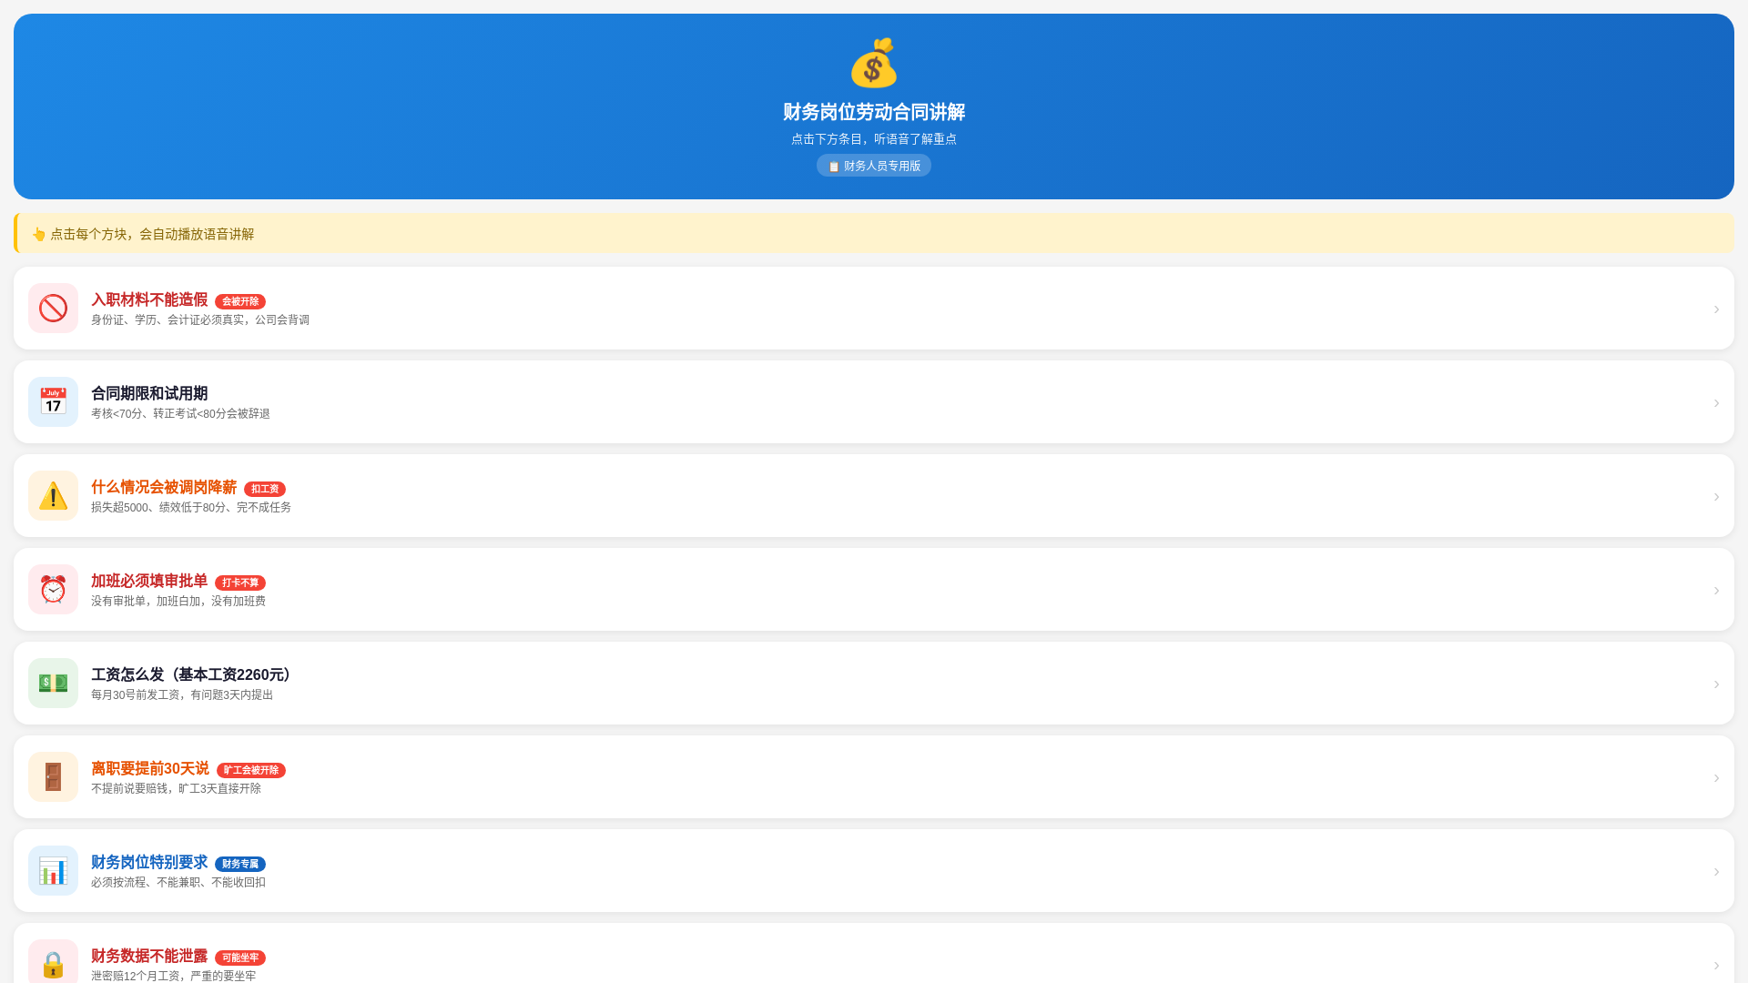Click the 财务专属 blue tag
The height and width of the screenshot is (983, 1748).
240,864
